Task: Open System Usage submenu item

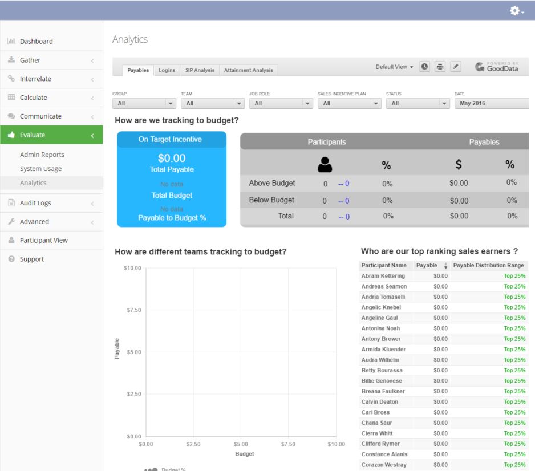Action: click(40, 168)
